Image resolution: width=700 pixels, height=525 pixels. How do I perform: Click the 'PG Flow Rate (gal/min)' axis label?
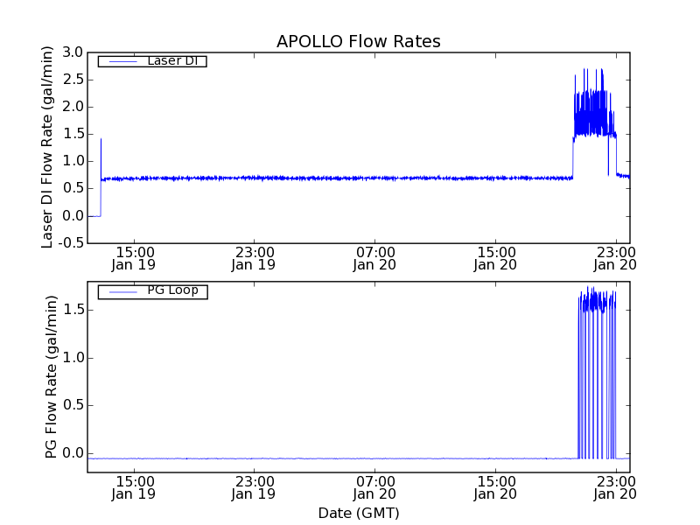[51, 377]
